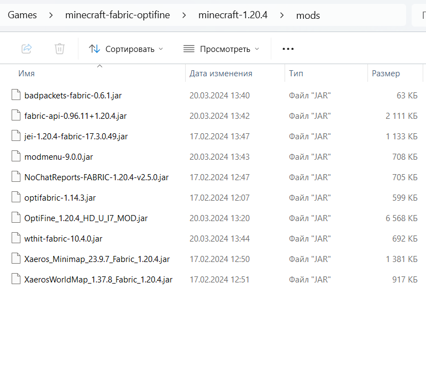Click file icon of modmenu jar
Screen dimensions: 426x377
pos(16,156)
